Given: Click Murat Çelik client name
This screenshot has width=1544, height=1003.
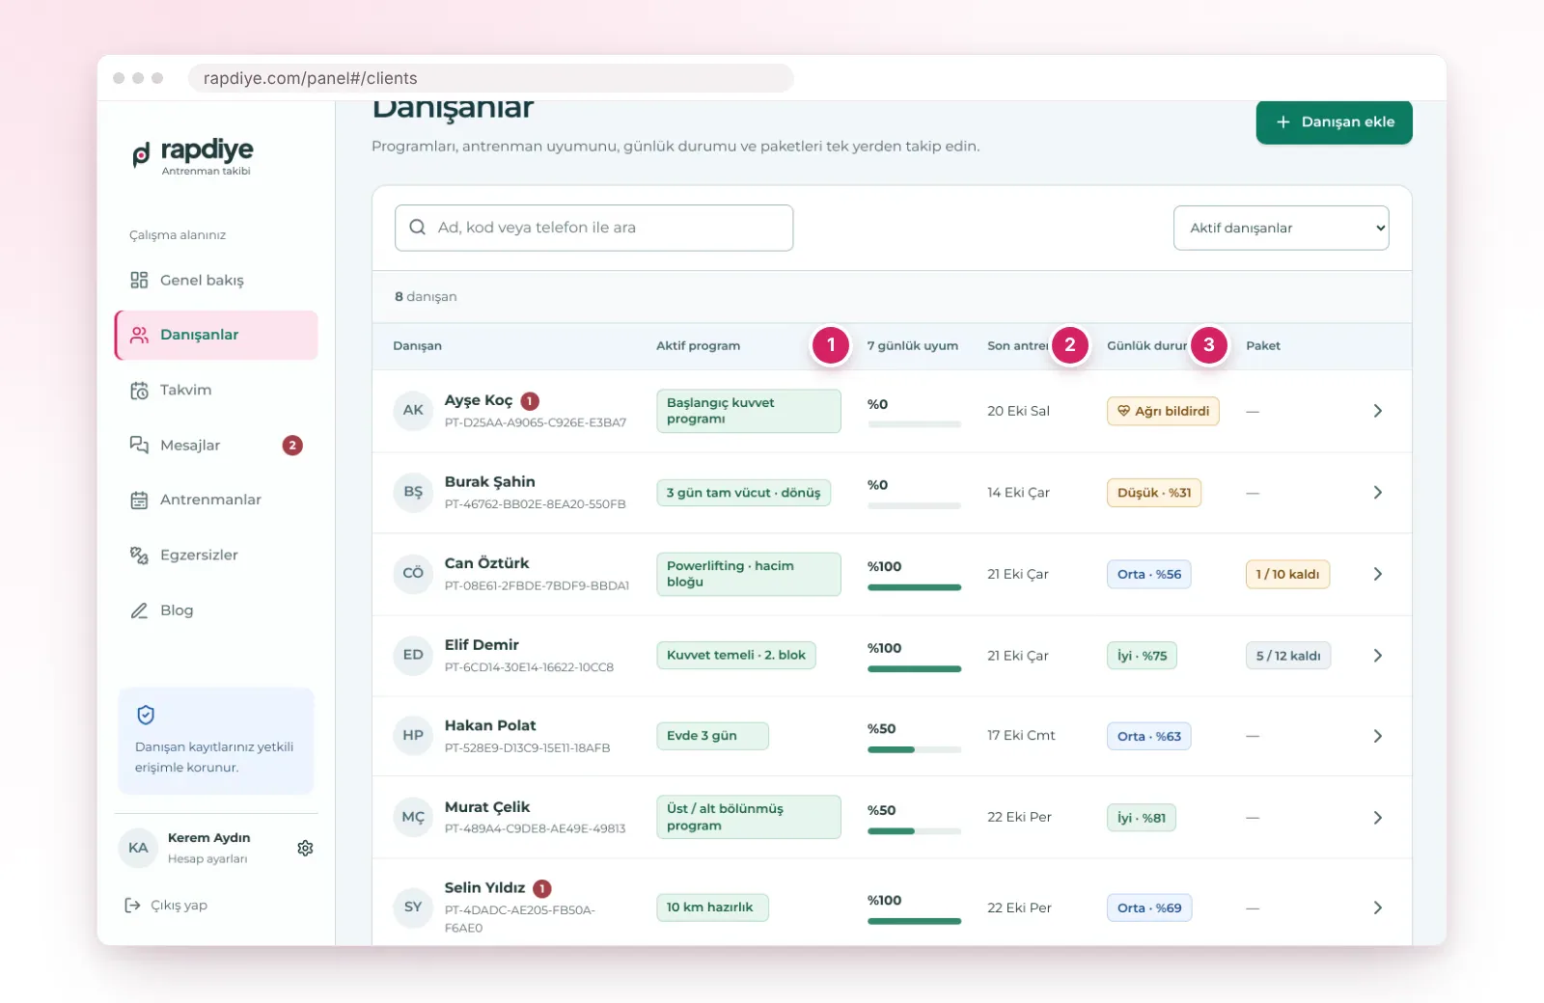Looking at the screenshot, I should (x=486, y=807).
